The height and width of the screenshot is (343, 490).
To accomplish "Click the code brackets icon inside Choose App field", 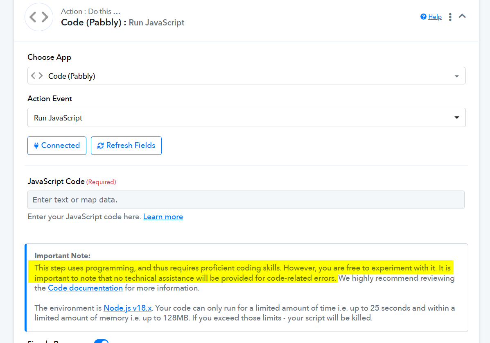I will (x=37, y=76).
